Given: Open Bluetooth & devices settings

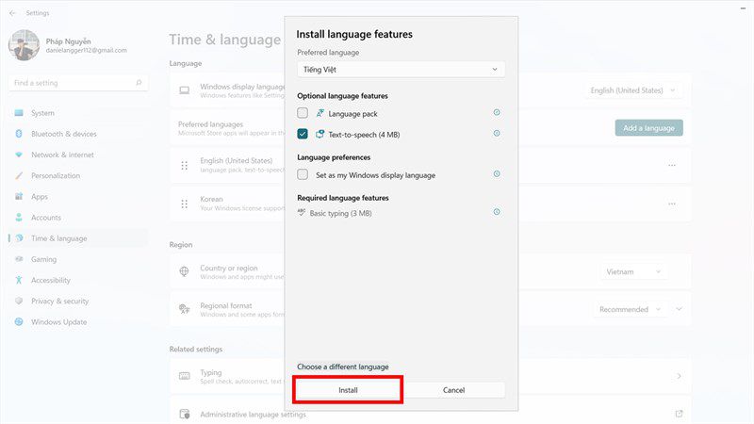Looking at the screenshot, I should 78,134.
